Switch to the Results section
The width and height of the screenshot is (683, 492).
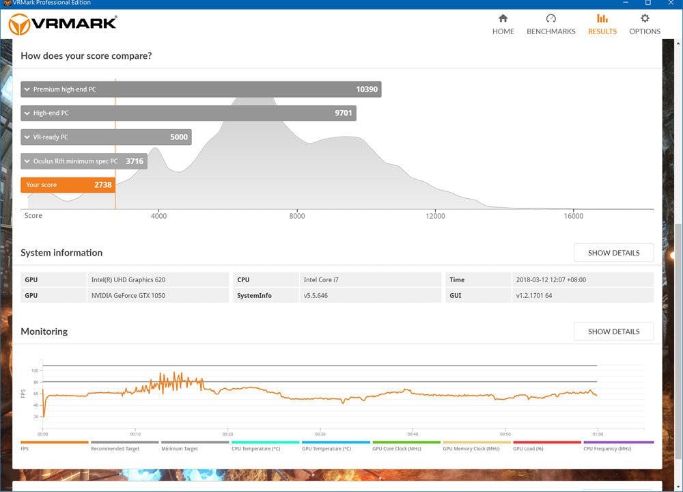click(602, 25)
